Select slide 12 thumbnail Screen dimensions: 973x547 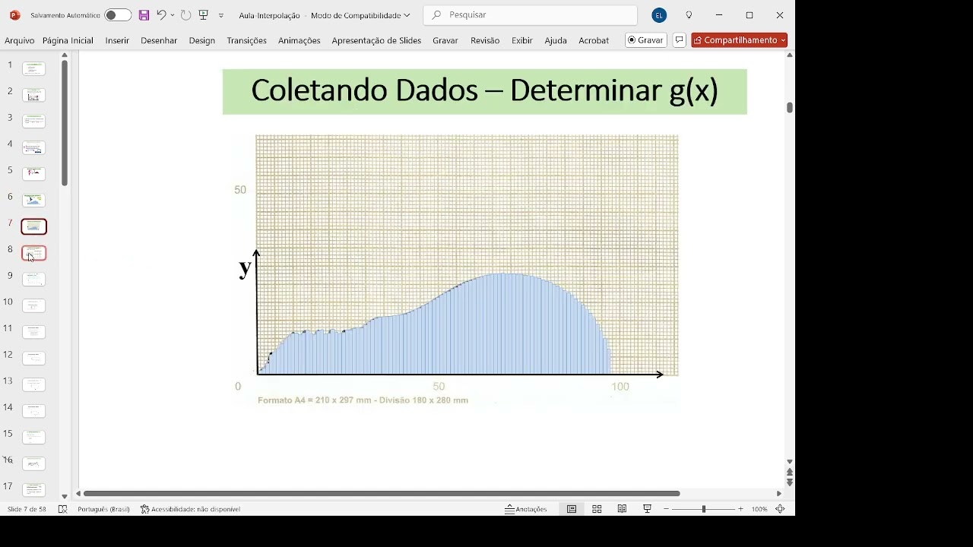point(33,359)
